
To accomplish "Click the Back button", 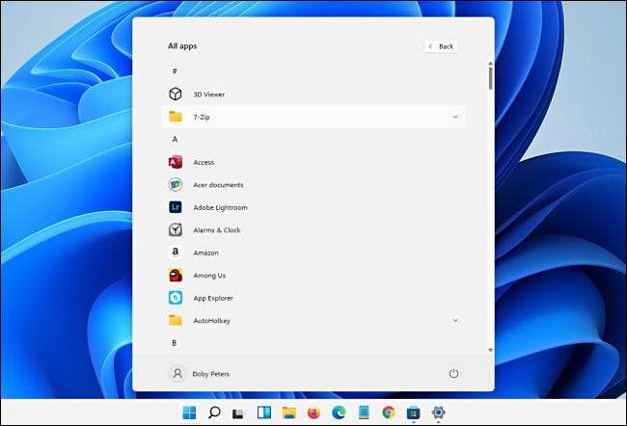I will click(x=441, y=46).
